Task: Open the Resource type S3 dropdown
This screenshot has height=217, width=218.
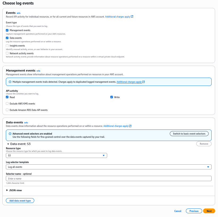Action: (x=56, y=155)
